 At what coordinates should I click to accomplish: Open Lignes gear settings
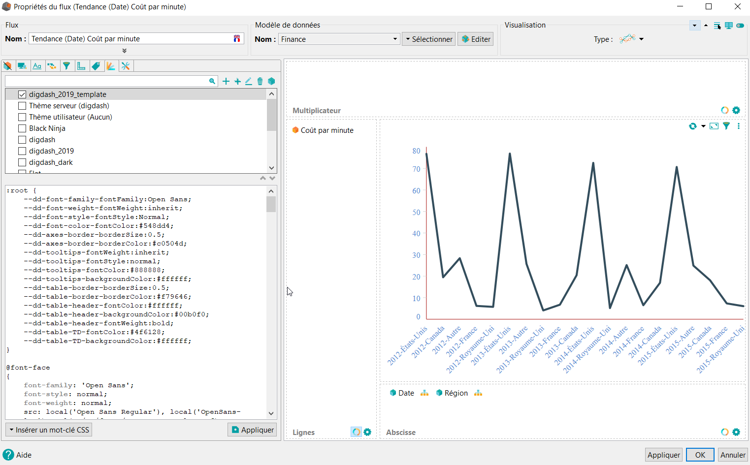(367, 432)
